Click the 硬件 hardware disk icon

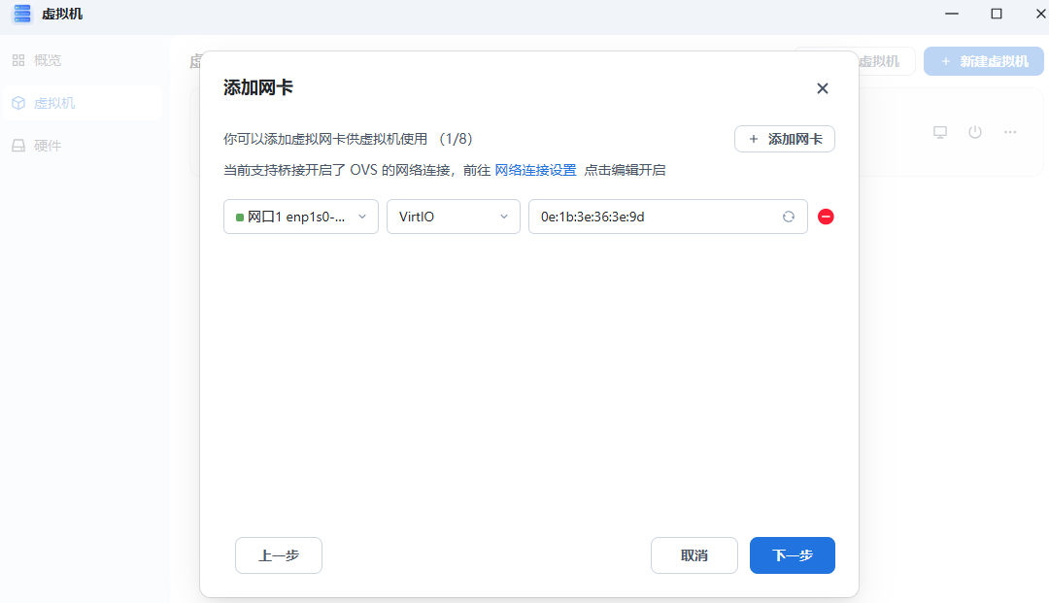click(x=17, y=145)
